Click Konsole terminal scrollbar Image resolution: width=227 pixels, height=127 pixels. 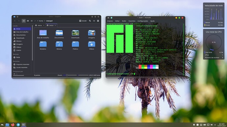click(184, 49)
